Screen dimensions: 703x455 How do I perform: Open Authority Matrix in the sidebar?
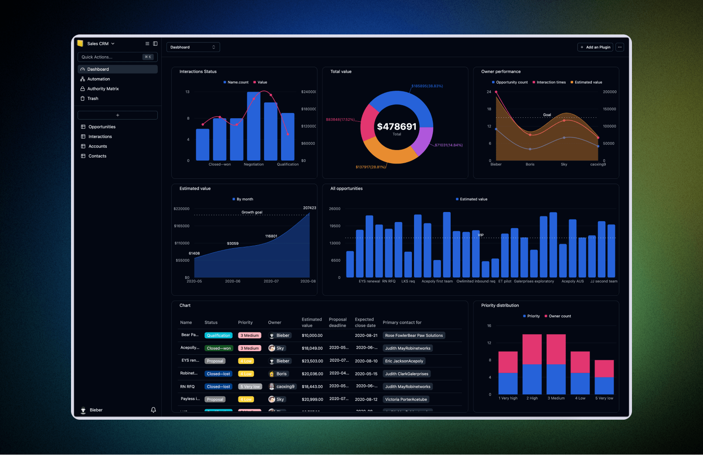click(118, 89)
